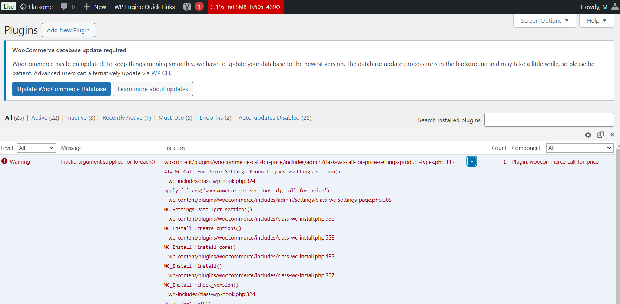This screenshot has width=620, height=304.
Task: Open class-wc-call-for-price-settings-product-types.php:112 location
Action: (309, 162)
